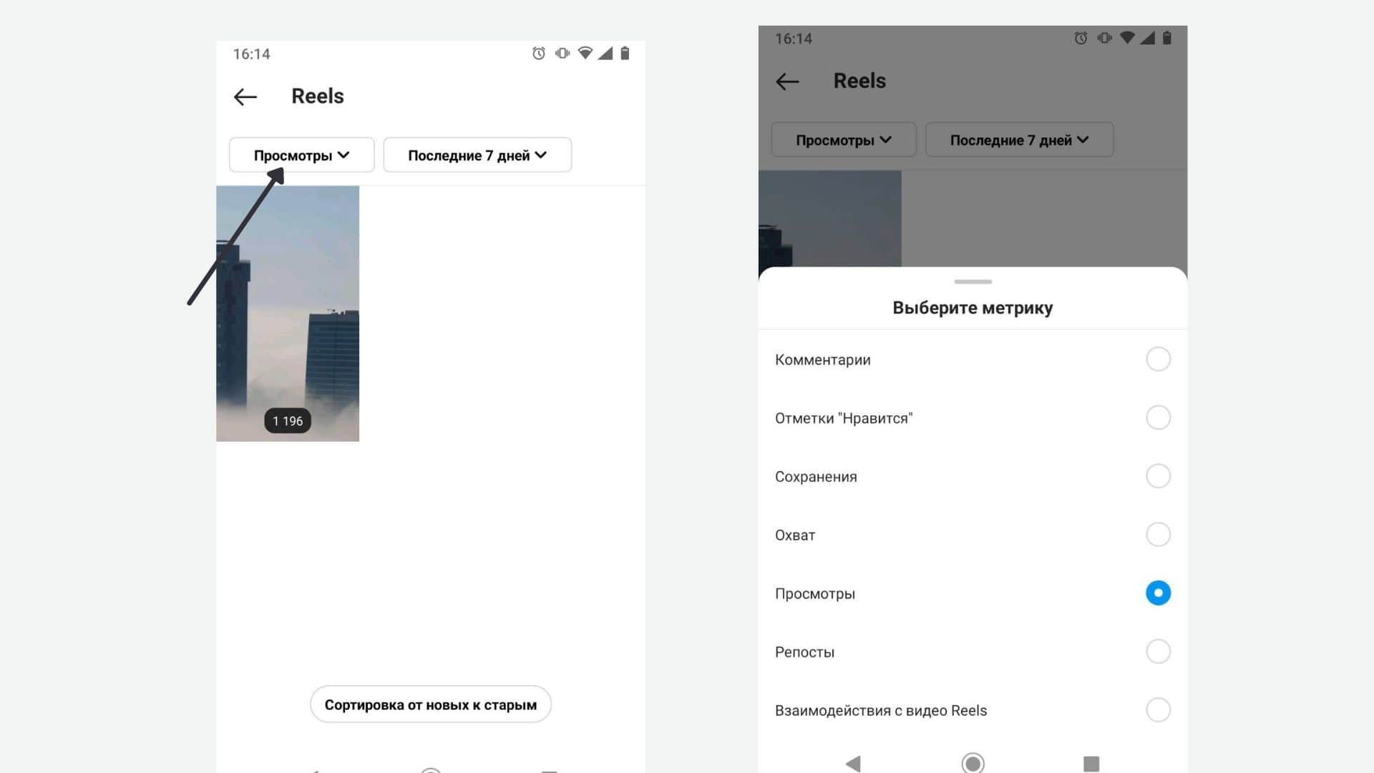
Task: Go back using arrow in left Reels screen
Action: pos(245,97)
